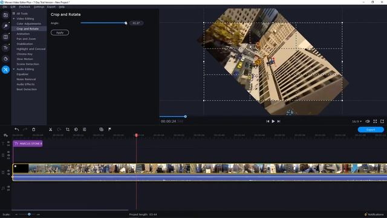387x218 pixels.
Task: Open the Export menu
Action: [51, 7]
